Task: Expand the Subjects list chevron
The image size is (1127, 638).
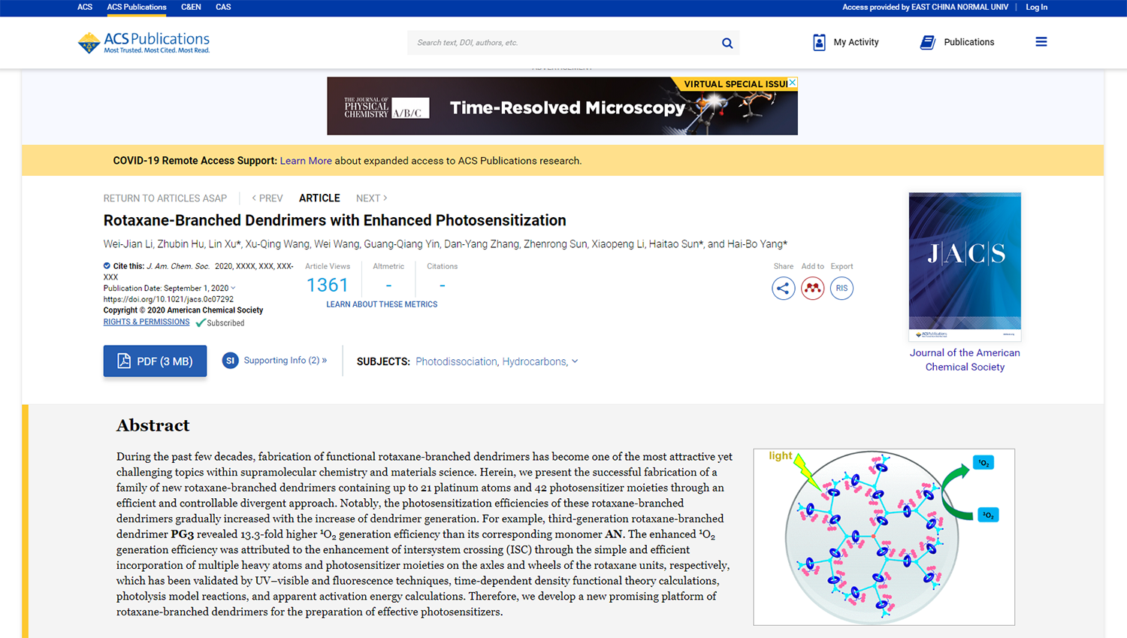Action: click(x=575, y=361)
